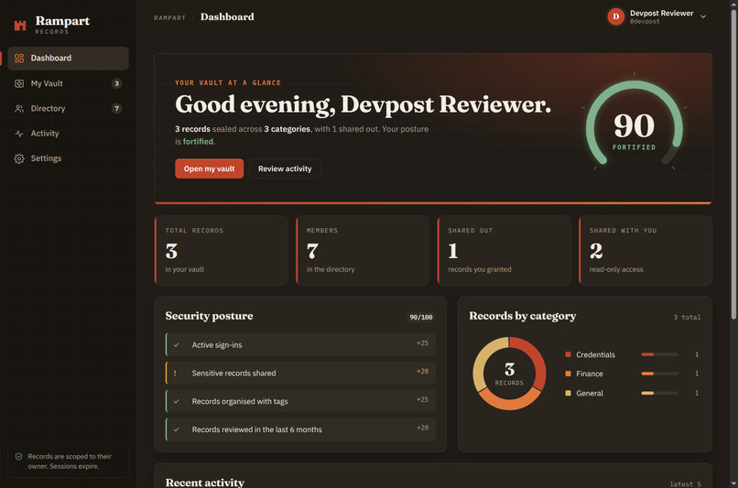Click the Total Records stat card
This screenshot has width=738, height=488.
pos(222,250)
